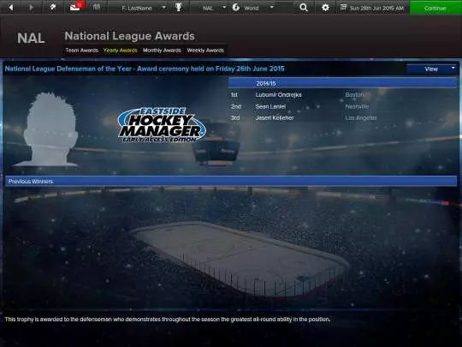Open the settings gear
Screen dimensions: 462x347
click(325, 8)
